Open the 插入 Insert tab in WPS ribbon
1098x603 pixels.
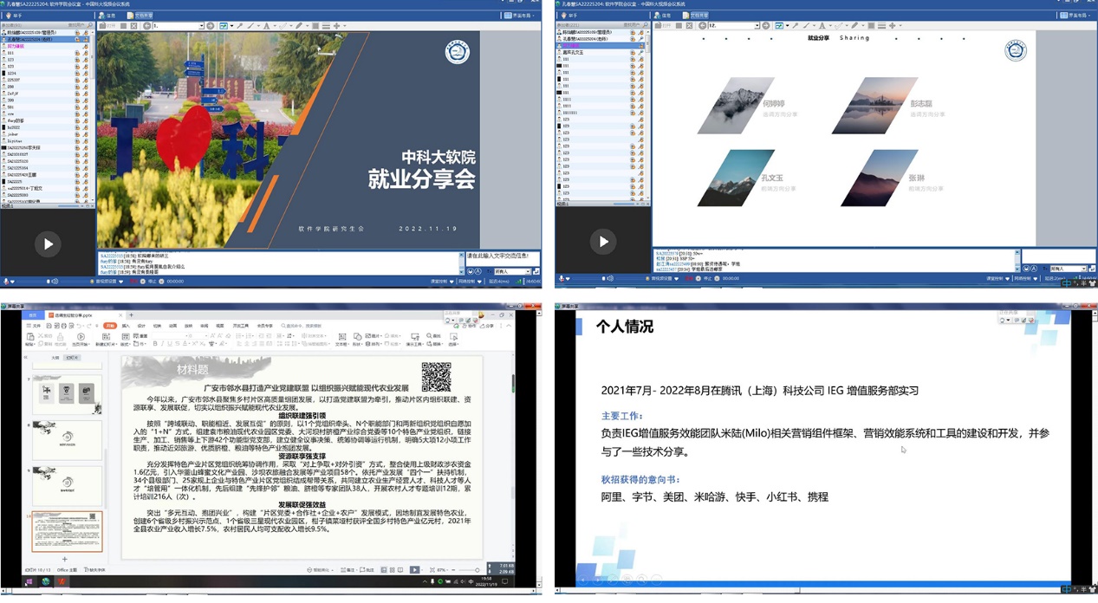click(x=126, y=326)
